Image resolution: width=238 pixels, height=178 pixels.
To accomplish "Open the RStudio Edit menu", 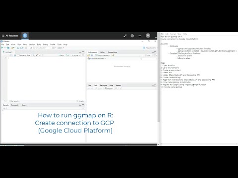I will click(7, 44).
